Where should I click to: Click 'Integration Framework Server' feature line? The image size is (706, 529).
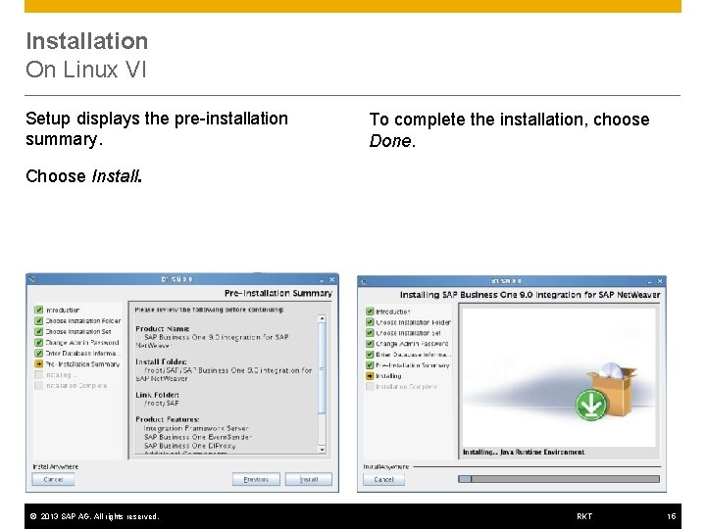pos(196,428)
